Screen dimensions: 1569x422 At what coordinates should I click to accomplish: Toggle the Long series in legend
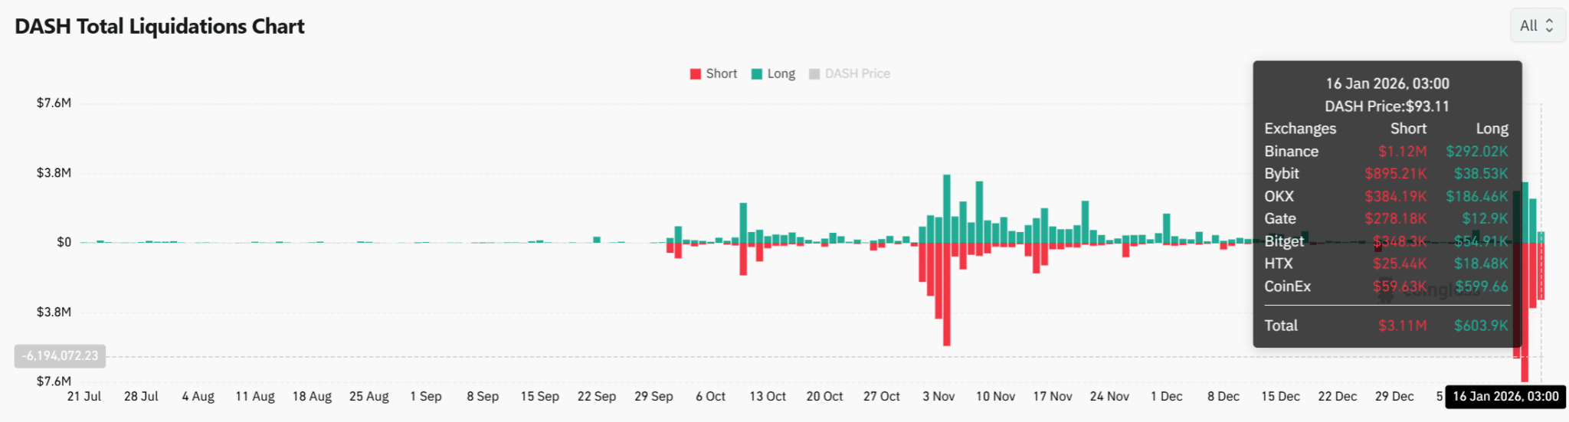[x=781, y=74]
